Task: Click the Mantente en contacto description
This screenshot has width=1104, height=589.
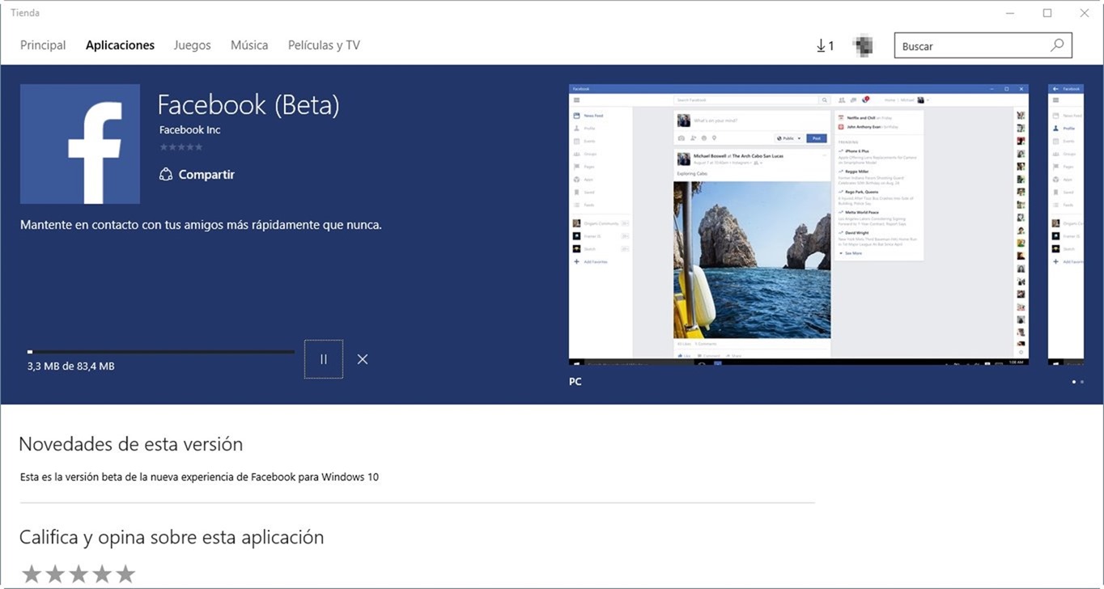Action: (201, 225)
